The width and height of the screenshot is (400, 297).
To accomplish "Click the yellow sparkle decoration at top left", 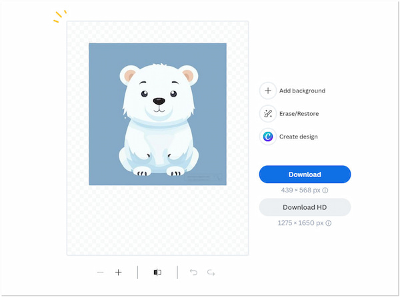I will point(60,15).
